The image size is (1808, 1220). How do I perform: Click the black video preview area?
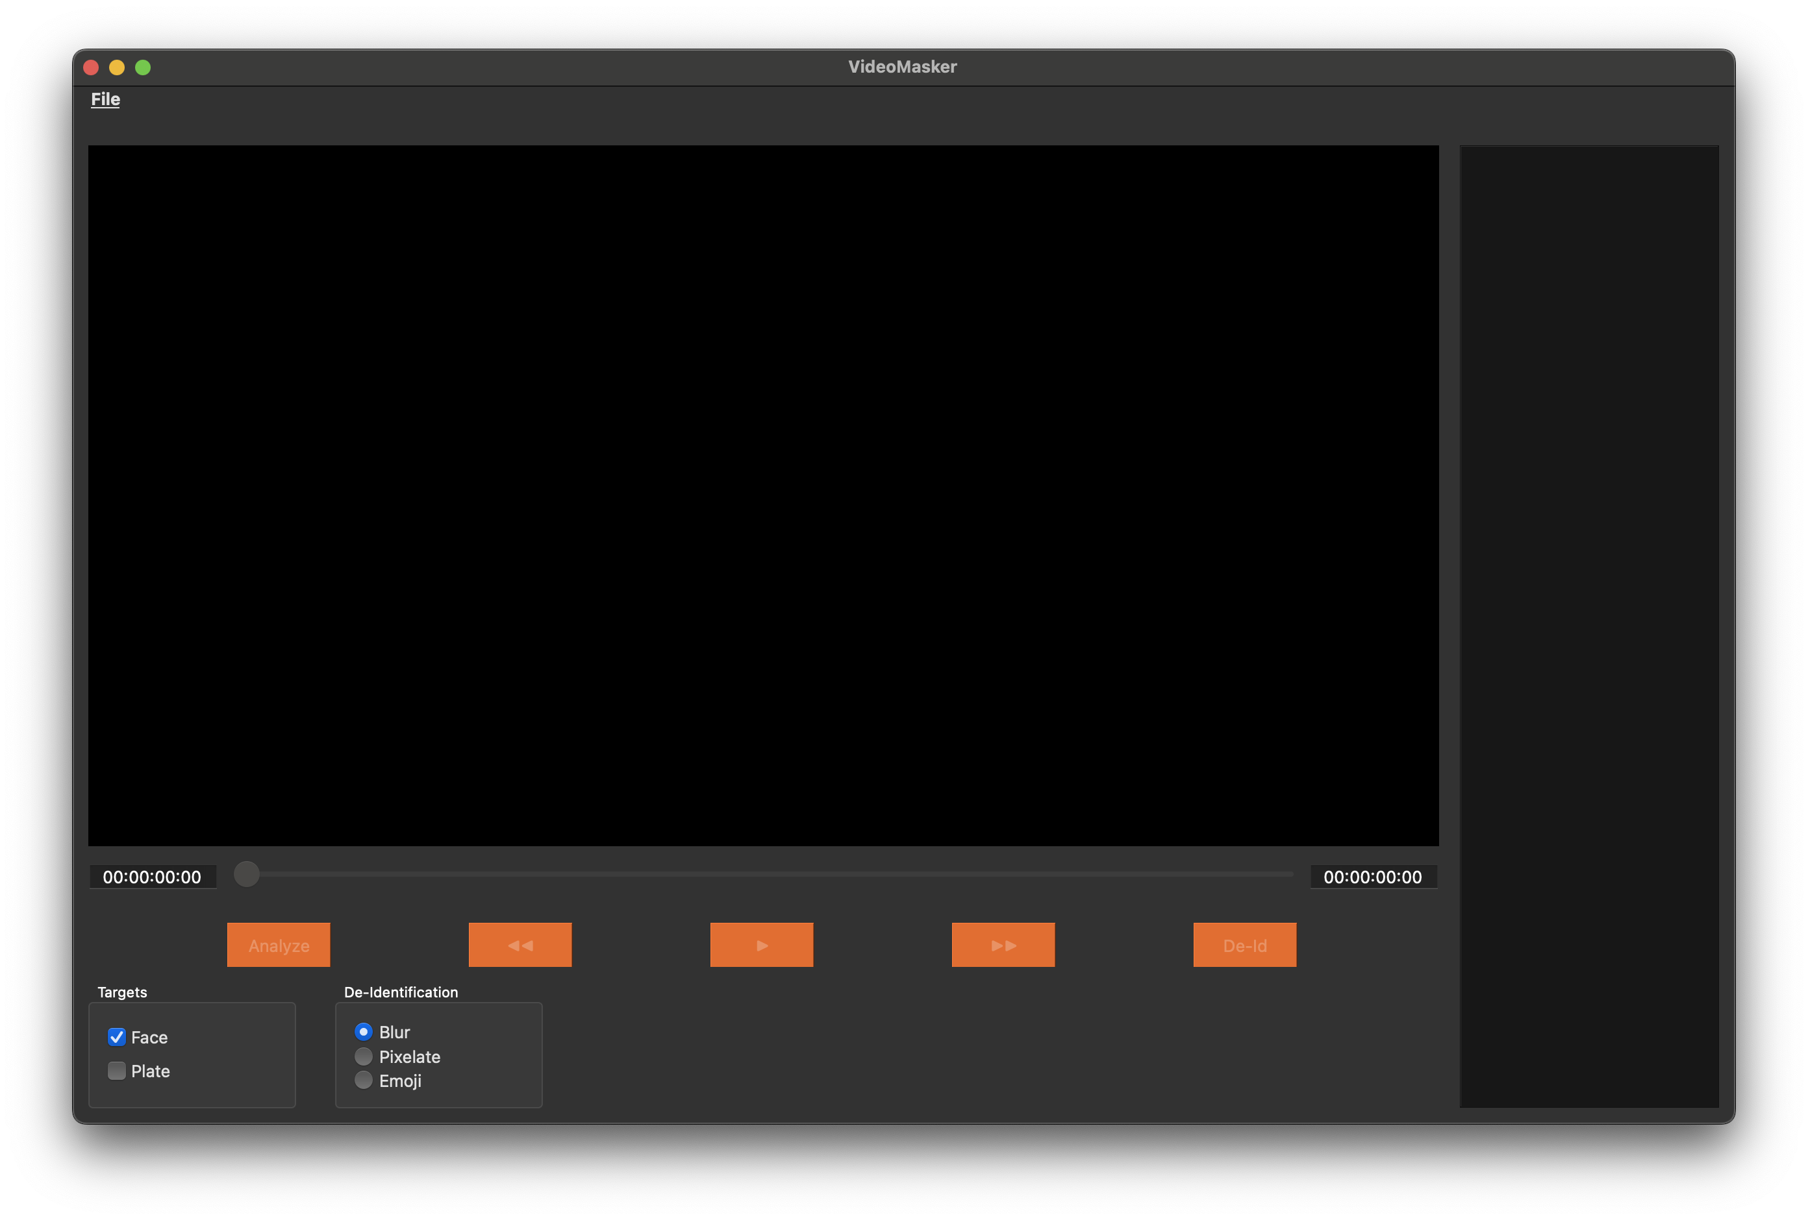[762, 495]
